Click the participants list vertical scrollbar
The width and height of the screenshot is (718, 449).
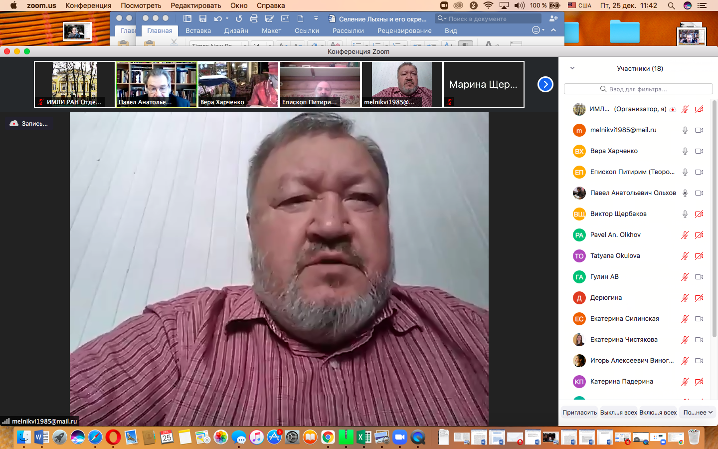click(714, 220)
